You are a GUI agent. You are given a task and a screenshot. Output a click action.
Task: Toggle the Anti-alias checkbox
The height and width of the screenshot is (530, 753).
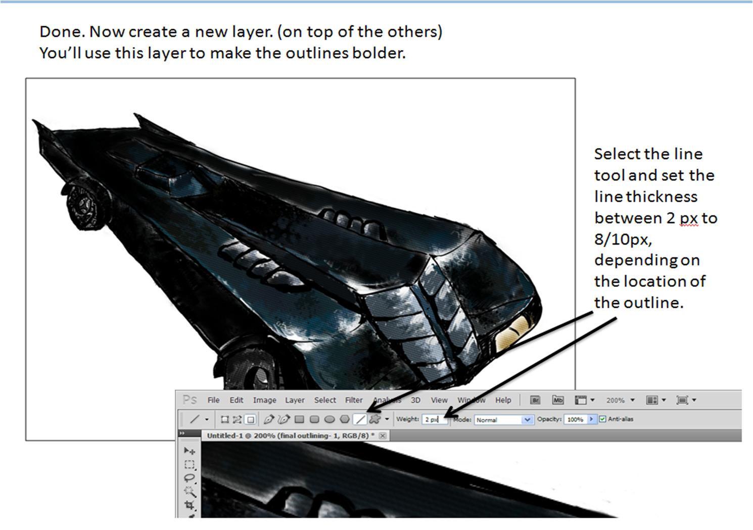pyautogui.click(x=602, y=419)
